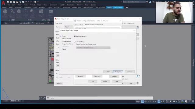This screenshot has height=109, width=195.
Task: Switch to the Express Tools ribbon tab
Action: (76, 7)
